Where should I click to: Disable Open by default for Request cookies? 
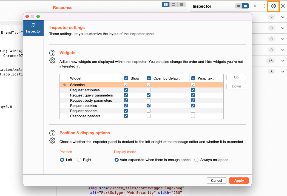point(149,106)
